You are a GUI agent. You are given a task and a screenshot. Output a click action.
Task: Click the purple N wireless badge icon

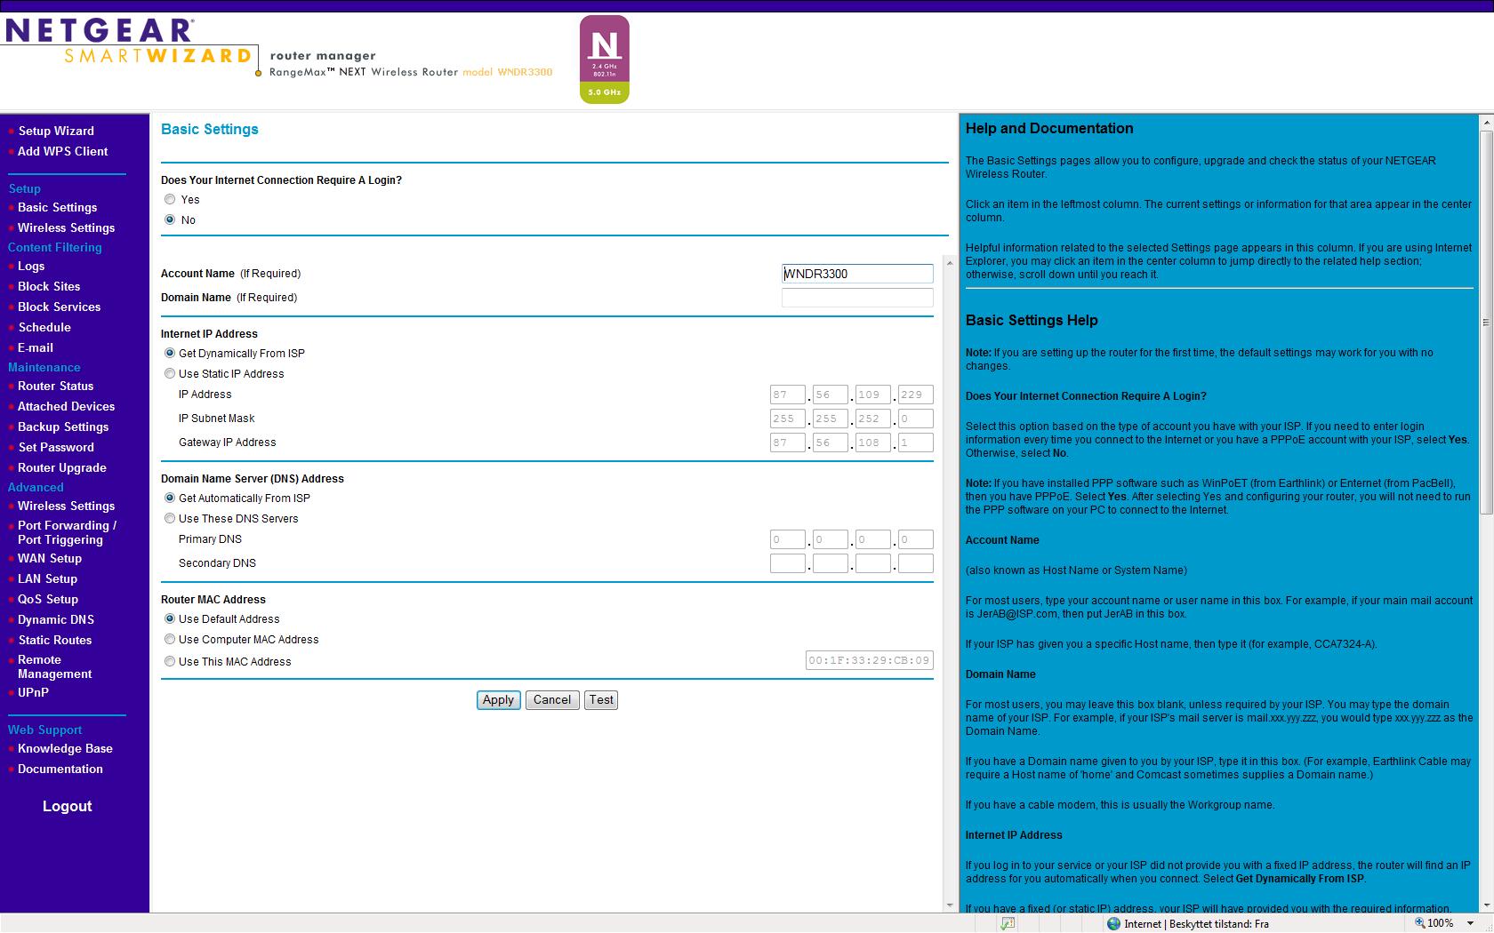[x=605, y=60]
